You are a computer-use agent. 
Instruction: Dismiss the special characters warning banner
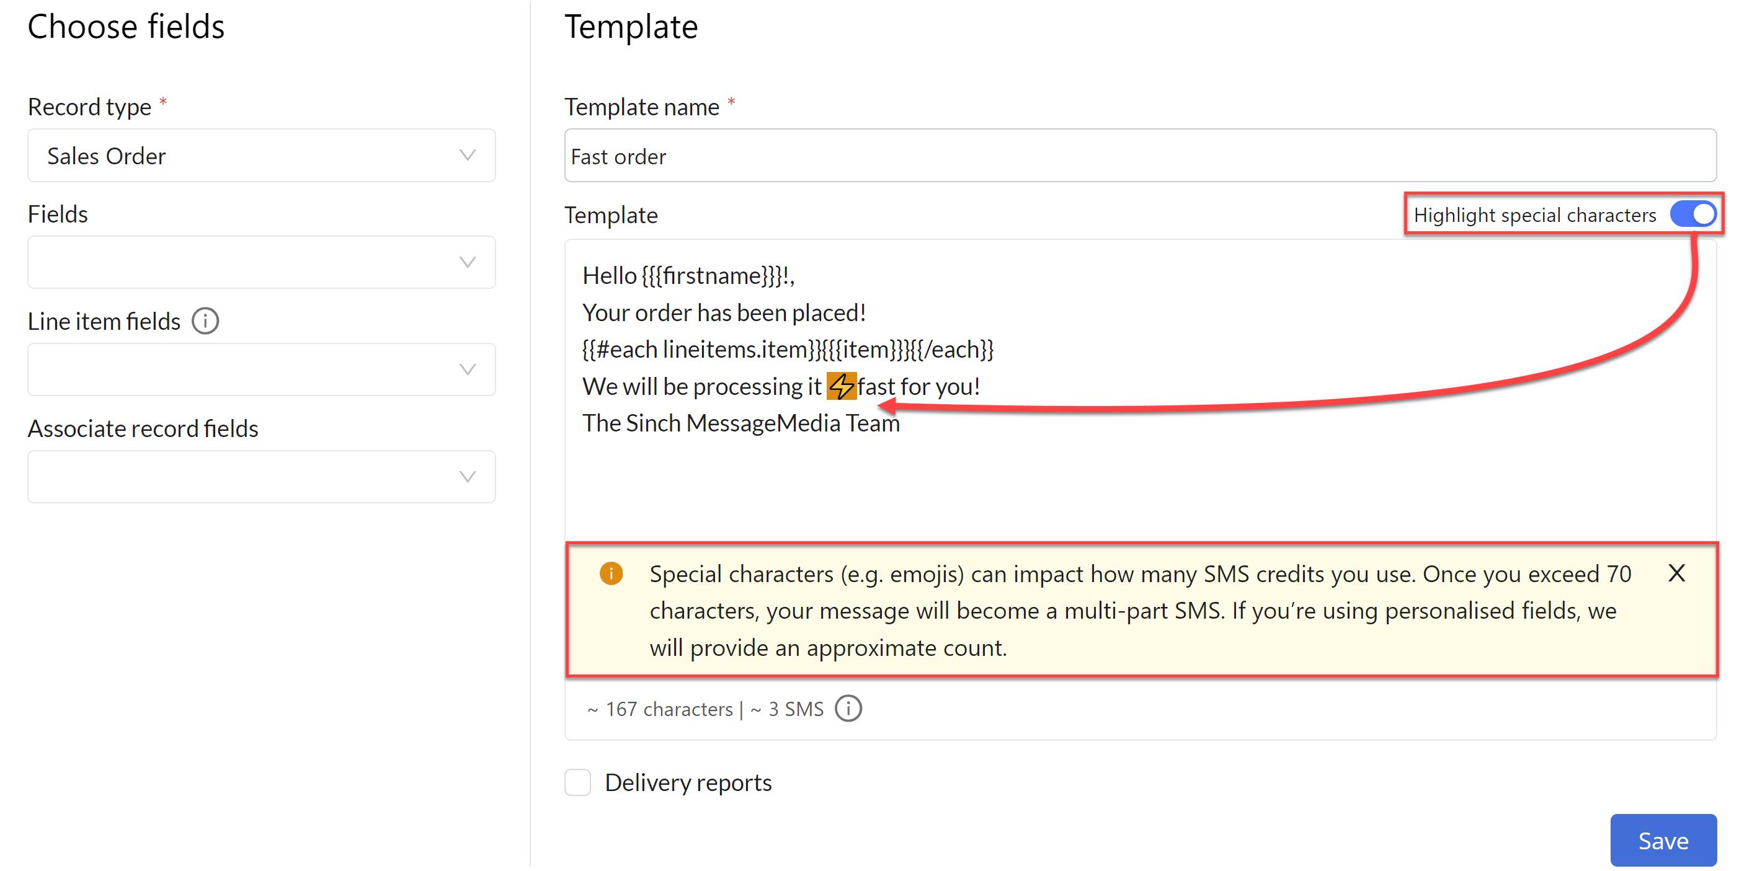click(1676, 573)
